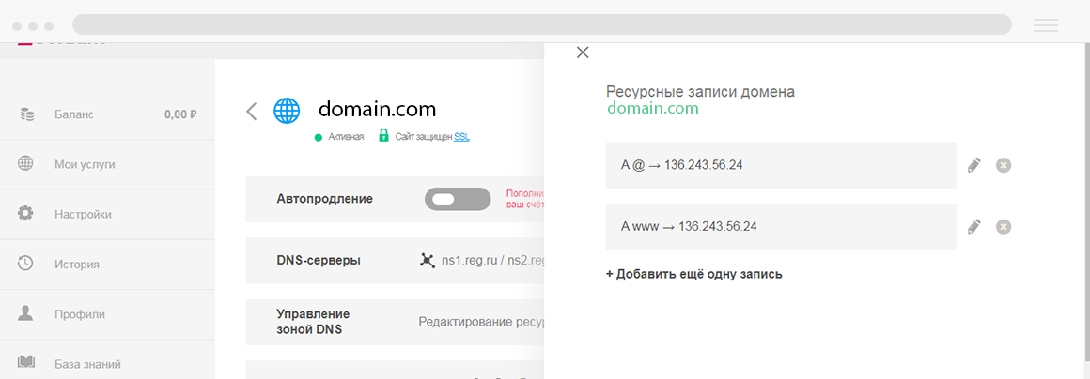Click Добавить ещё одну запись
This screenshot has height=379, width=1090.
693,274
